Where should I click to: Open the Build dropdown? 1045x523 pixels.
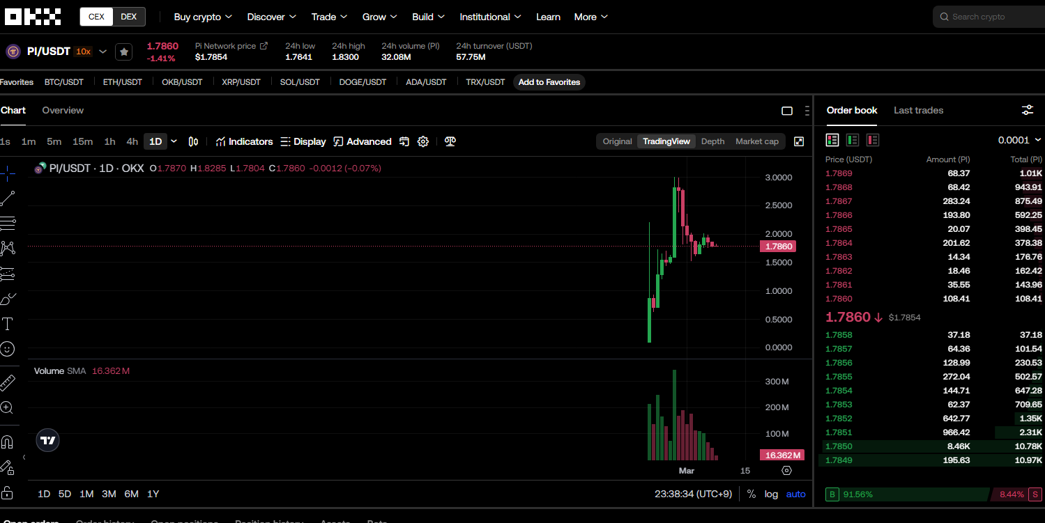click(x=429, y=17)
